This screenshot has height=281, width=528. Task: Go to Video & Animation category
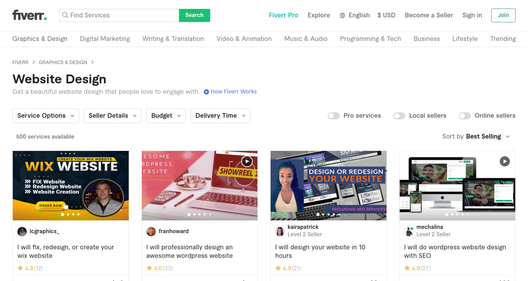[x=244, y=39]
